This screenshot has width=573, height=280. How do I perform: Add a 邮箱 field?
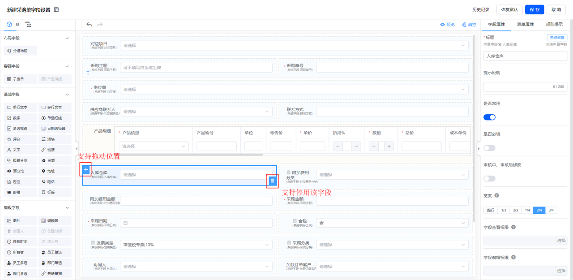(21, 192)
